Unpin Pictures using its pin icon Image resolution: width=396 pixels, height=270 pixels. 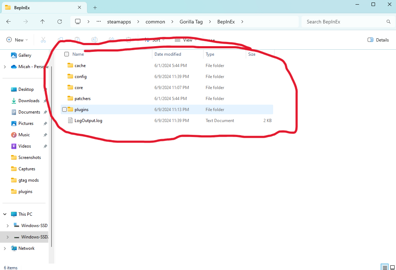pos(45,123)
